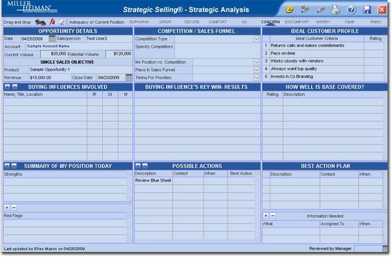Click the barbell strength icon
The height and width of the screenshot is (257, 392).
(x=40, y=22)
